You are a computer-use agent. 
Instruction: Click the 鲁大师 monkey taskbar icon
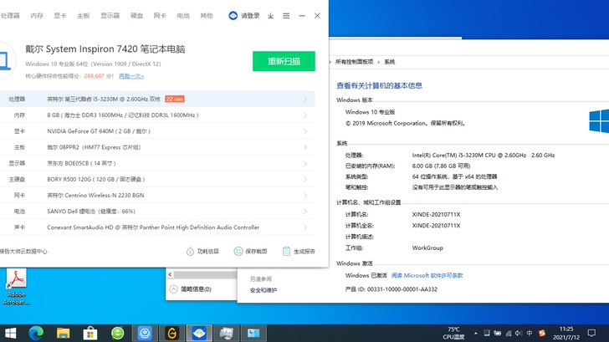click(199, 333)
